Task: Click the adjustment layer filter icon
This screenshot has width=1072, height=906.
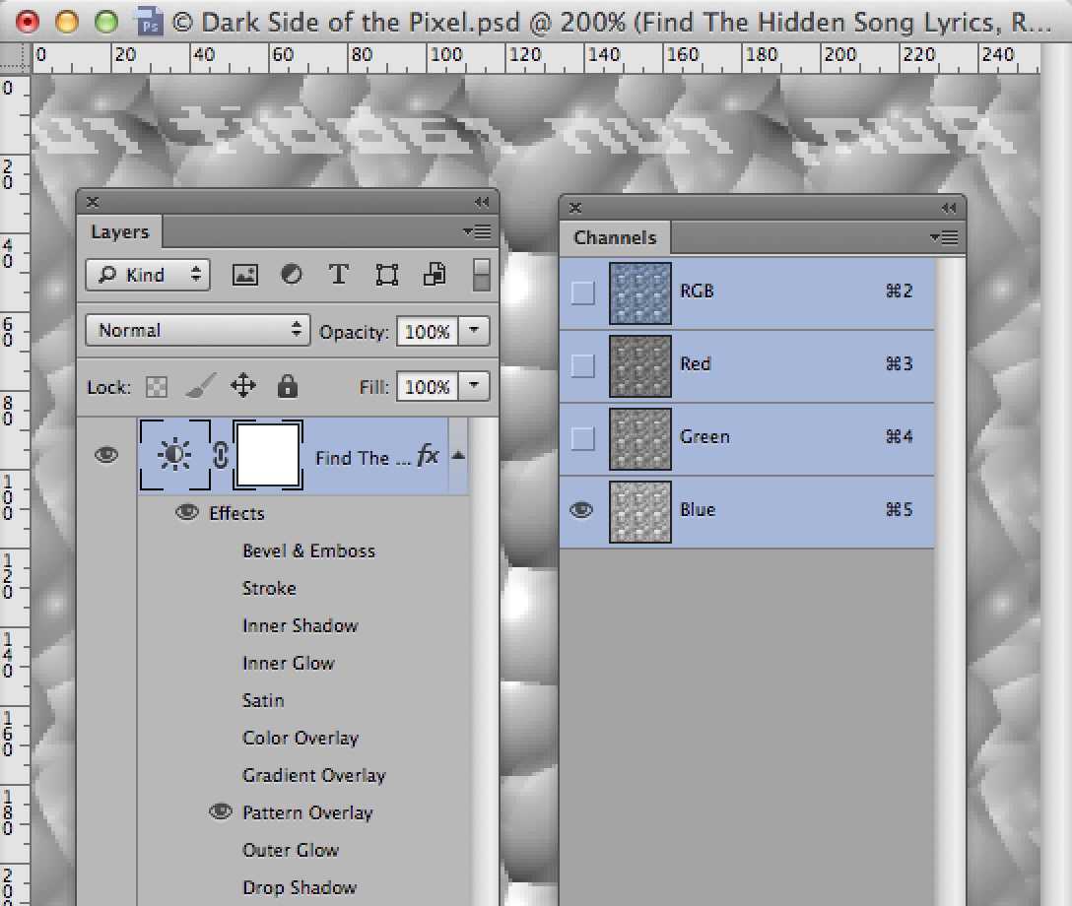Action: [292, 275]
